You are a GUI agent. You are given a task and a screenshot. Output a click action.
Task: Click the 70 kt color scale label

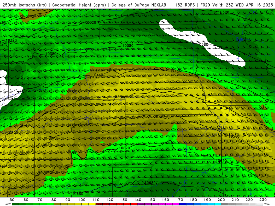(x=40, y=200)
